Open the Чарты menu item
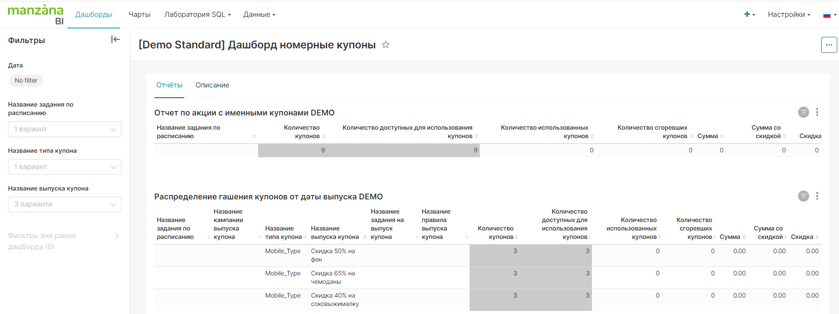This screenshot has height=314, width=839. click(x=139, y=15)
